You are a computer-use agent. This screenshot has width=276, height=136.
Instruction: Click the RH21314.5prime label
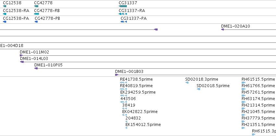[x=258, y=105]
